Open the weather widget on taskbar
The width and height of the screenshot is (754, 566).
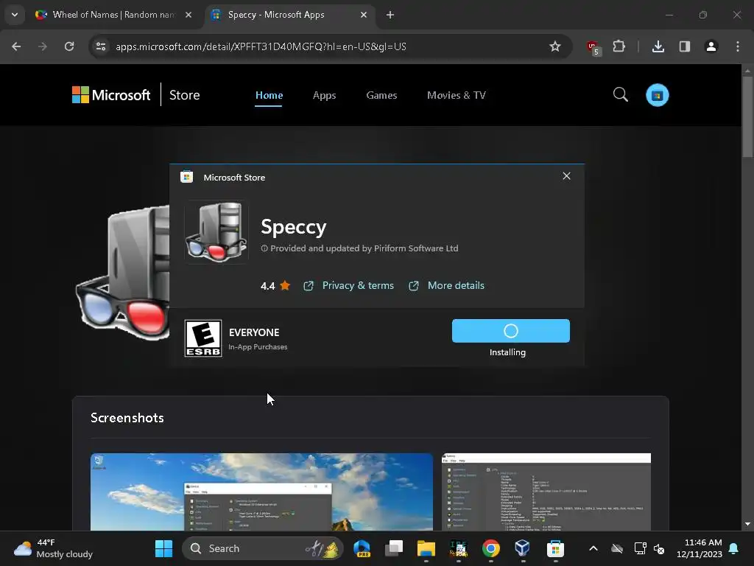coord(53,548)
